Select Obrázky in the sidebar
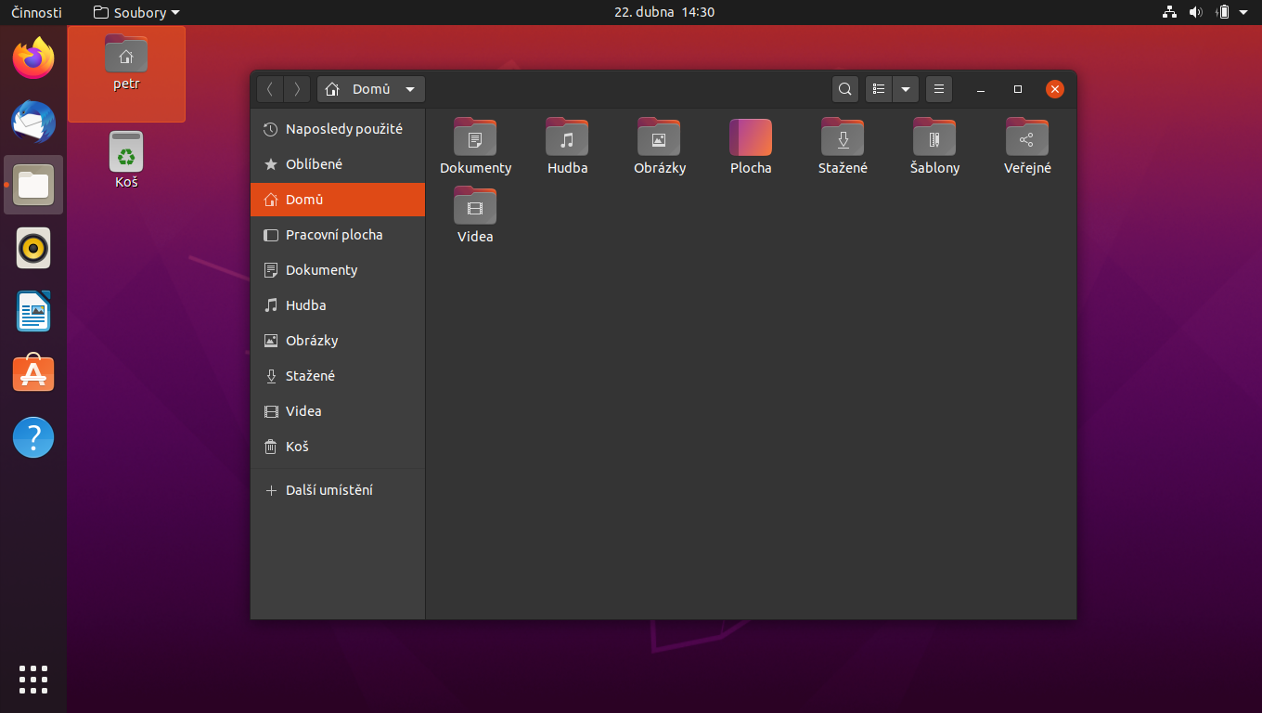 (x=338, y=341)
